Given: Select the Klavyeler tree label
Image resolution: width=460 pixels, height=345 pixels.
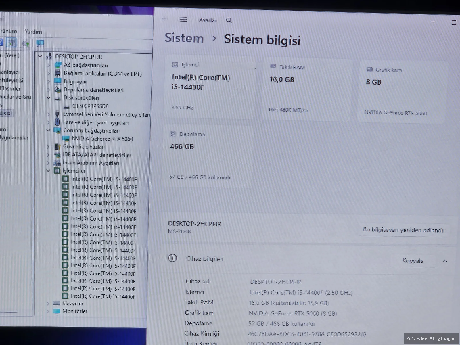Looking at the screenshot, I should tap(73, 303).
